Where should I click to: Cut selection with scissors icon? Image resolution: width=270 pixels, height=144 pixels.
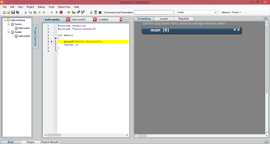[25, 12]
